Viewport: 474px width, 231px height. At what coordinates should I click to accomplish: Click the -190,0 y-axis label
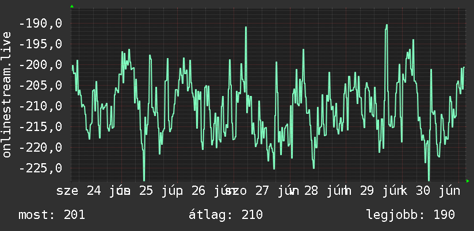click(x=40, y=23)
